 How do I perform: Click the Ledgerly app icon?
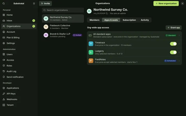tap(91, 52)
